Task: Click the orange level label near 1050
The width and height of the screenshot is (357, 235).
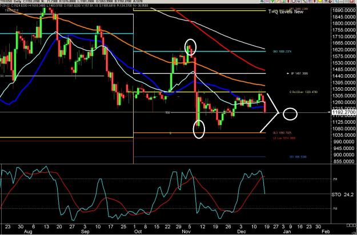Action: 282,133
